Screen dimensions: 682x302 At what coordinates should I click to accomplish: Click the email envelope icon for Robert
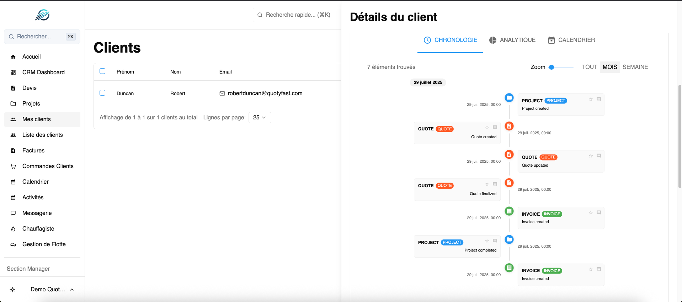coord(222,93)
